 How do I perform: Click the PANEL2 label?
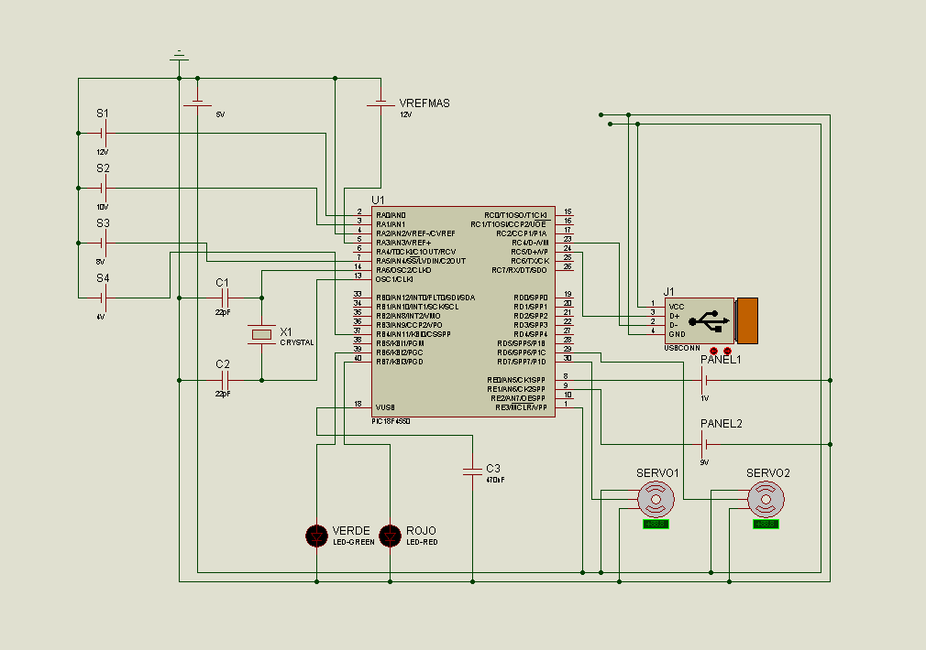coord(721,424)
